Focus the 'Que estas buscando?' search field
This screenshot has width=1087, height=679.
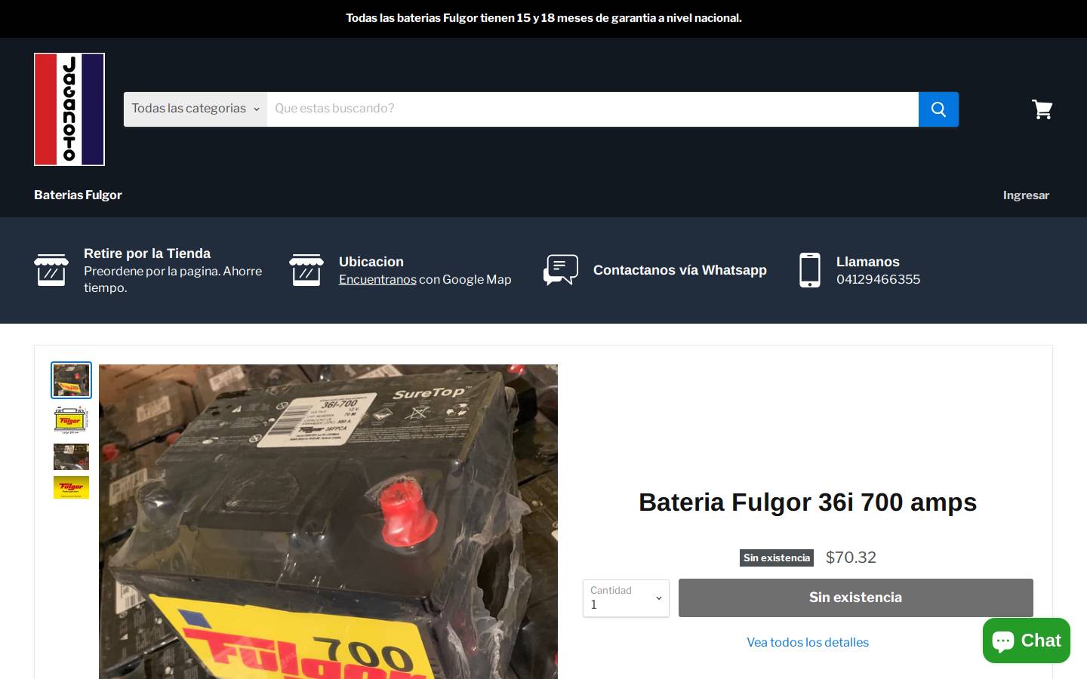593,109
